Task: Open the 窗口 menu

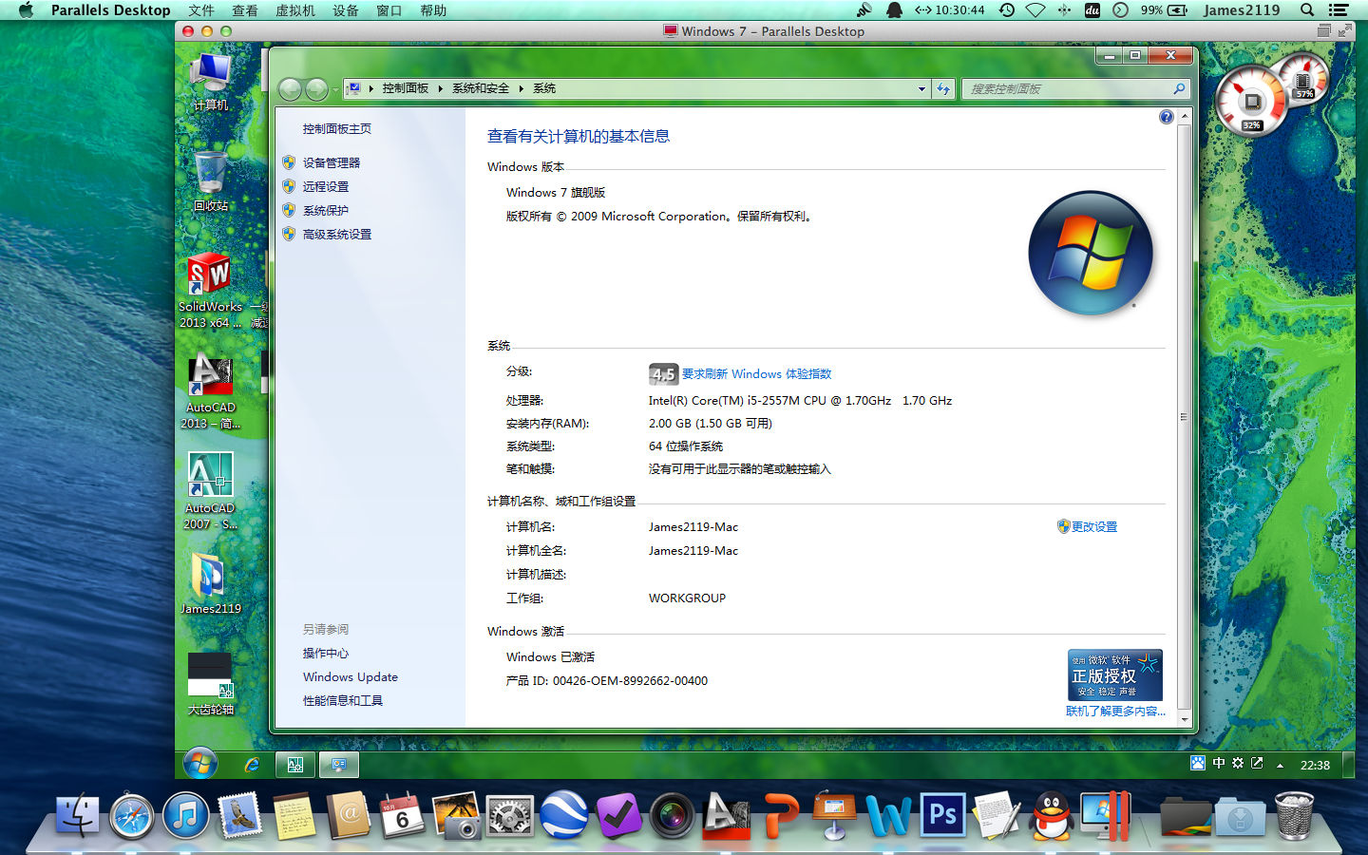Action: click(389, 10)
